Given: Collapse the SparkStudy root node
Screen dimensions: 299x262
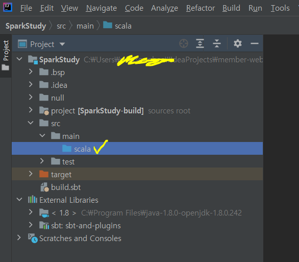Looking at the screenshot, I should 19,59.
